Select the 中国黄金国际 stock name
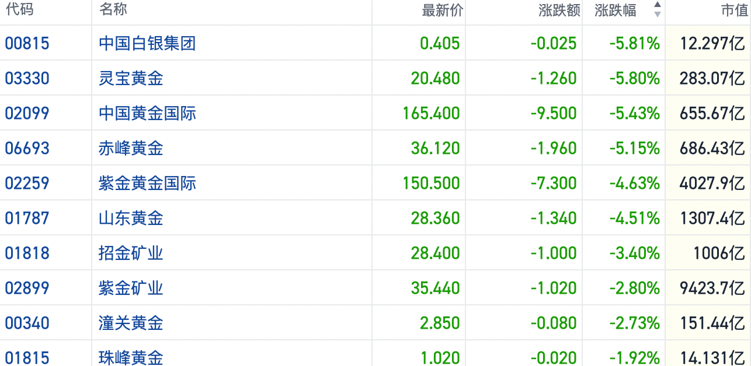 click(147, 113)
